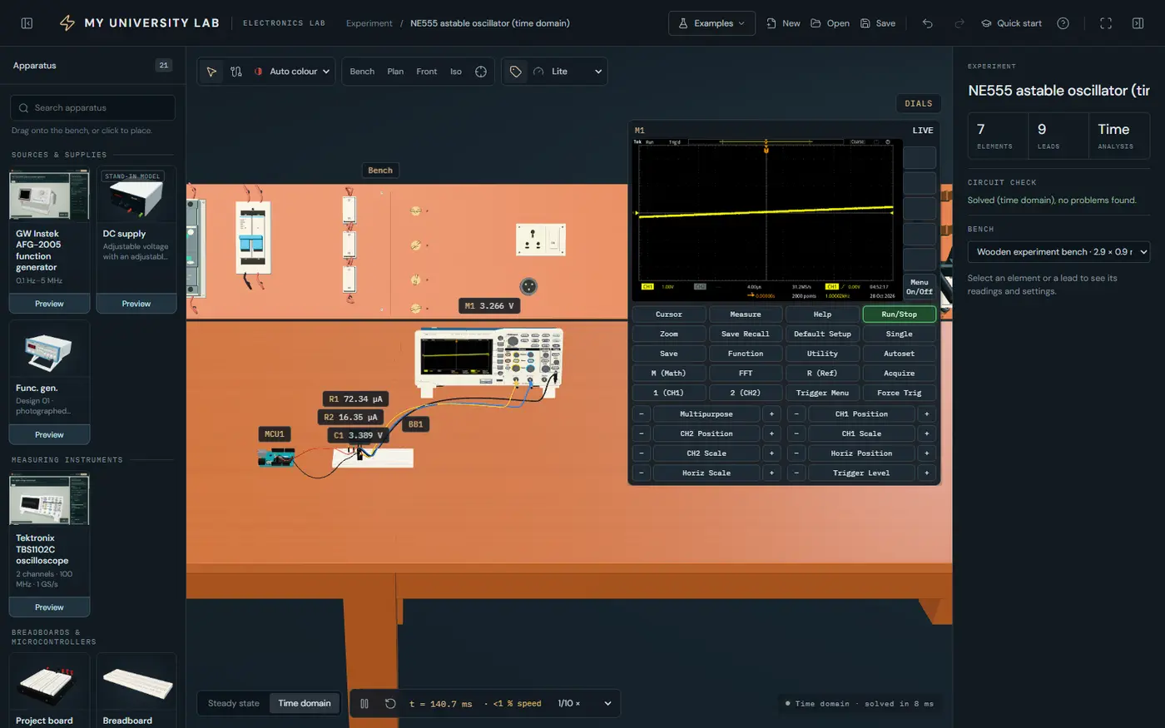This screenshot has width=1165, height=728.
Task: Open the Wooden experiment bench selector
Action: pyautogui.click(x=1058, y=252)
